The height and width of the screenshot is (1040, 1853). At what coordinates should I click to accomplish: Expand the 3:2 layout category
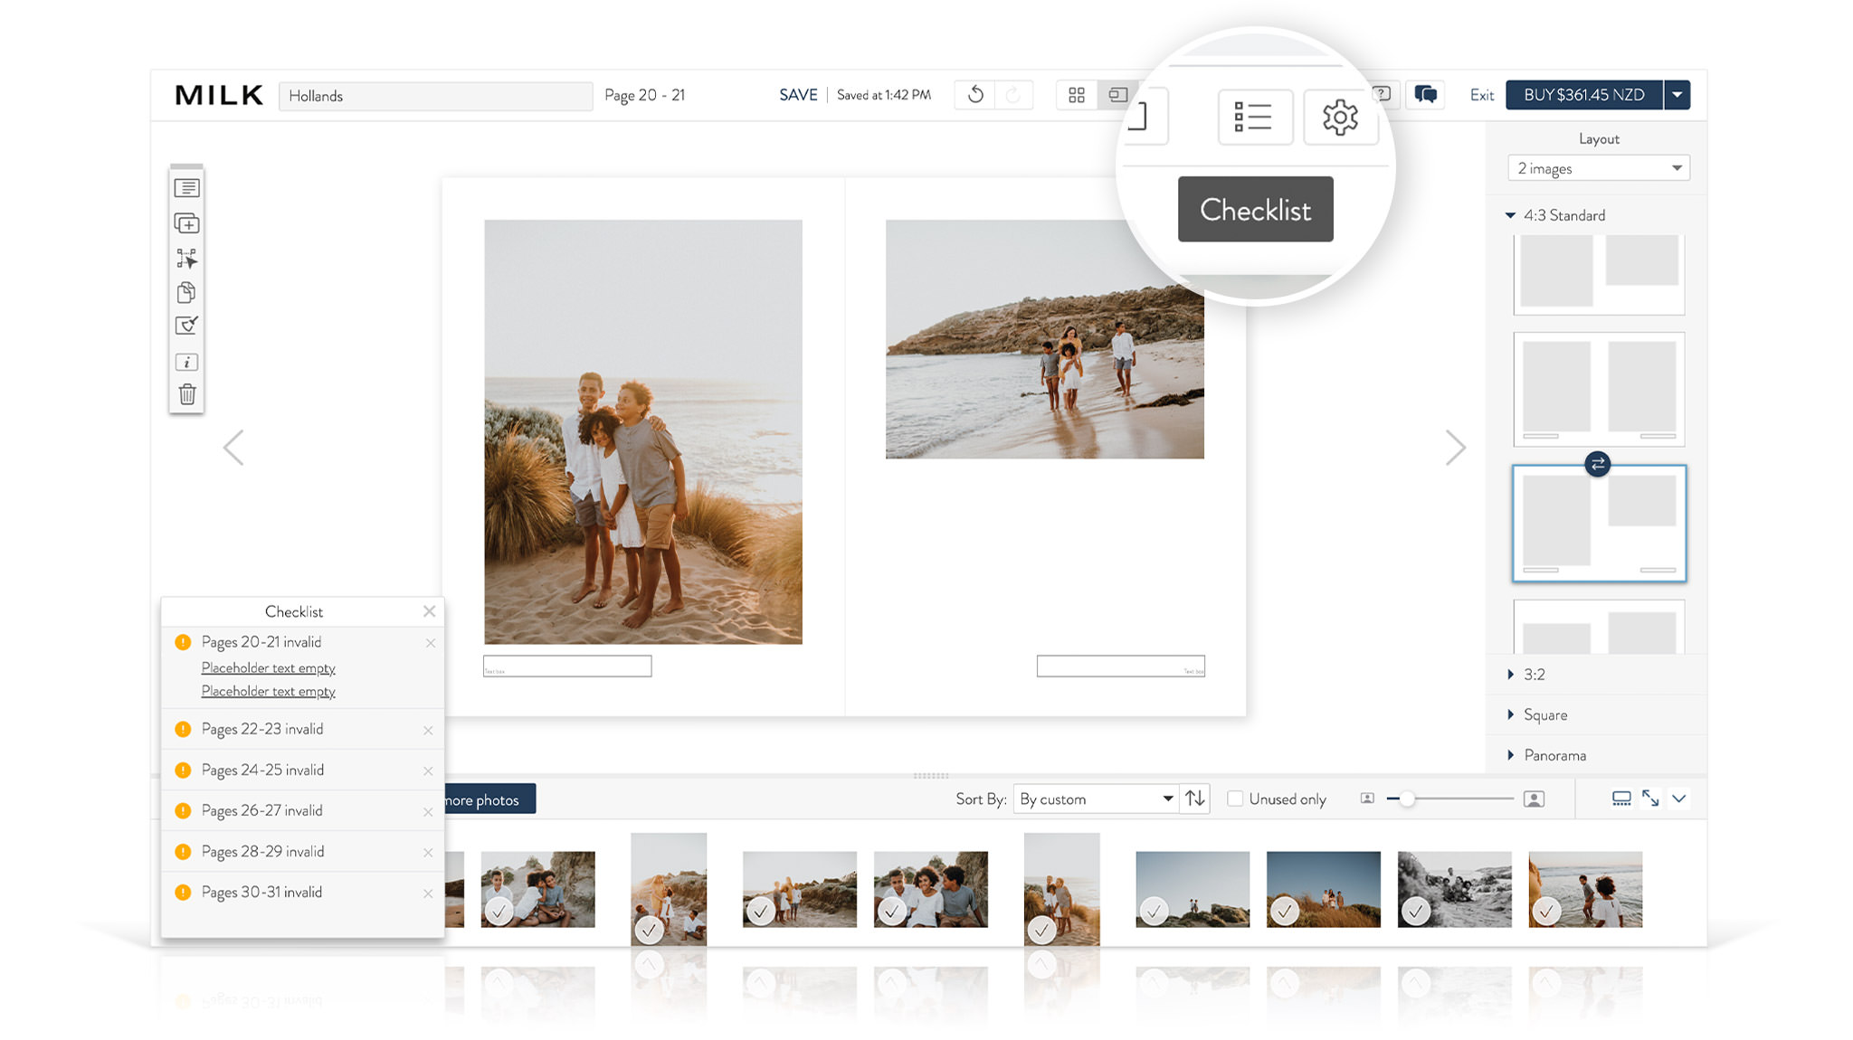coord(1534,675)
